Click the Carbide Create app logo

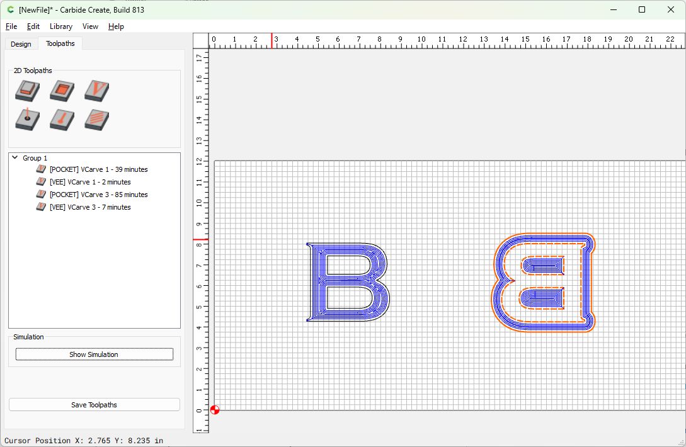tap(11, 9)
